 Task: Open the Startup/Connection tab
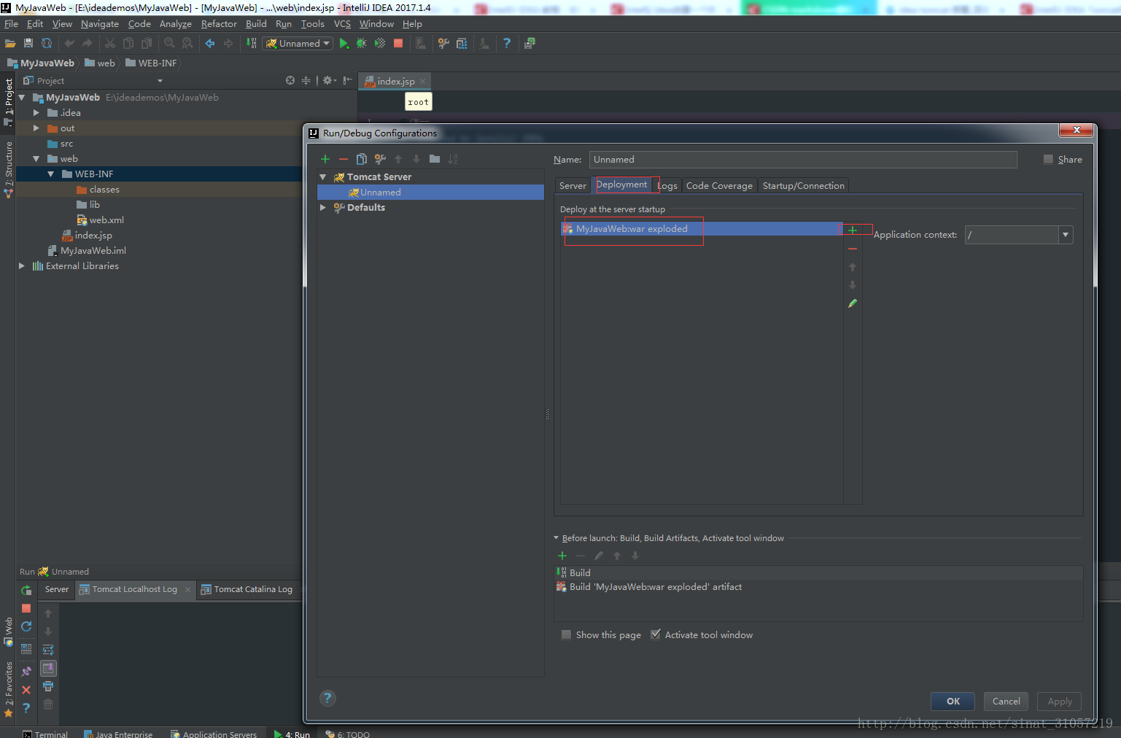(804, 186)
